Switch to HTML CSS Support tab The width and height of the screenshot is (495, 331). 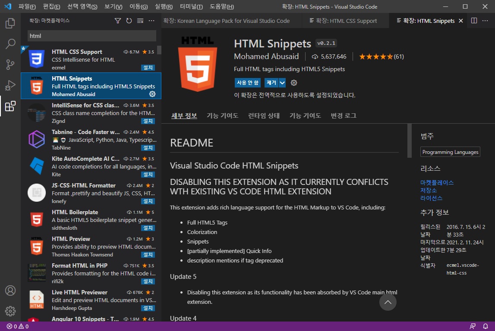pos(346,21)
